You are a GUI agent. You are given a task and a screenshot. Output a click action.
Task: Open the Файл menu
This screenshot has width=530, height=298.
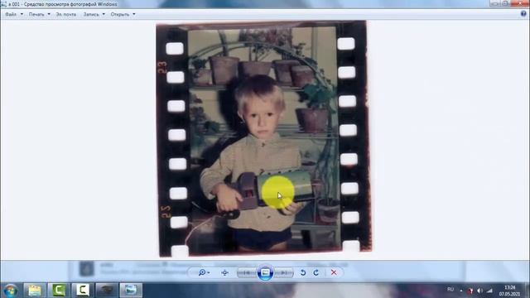14,14
